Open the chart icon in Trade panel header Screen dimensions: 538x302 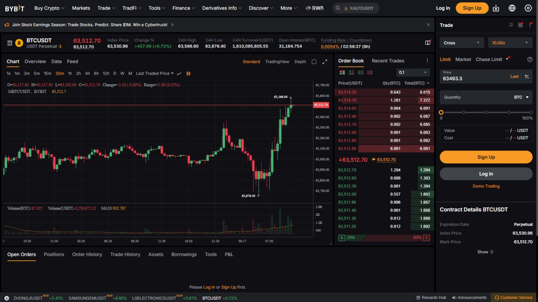[511, 25]
